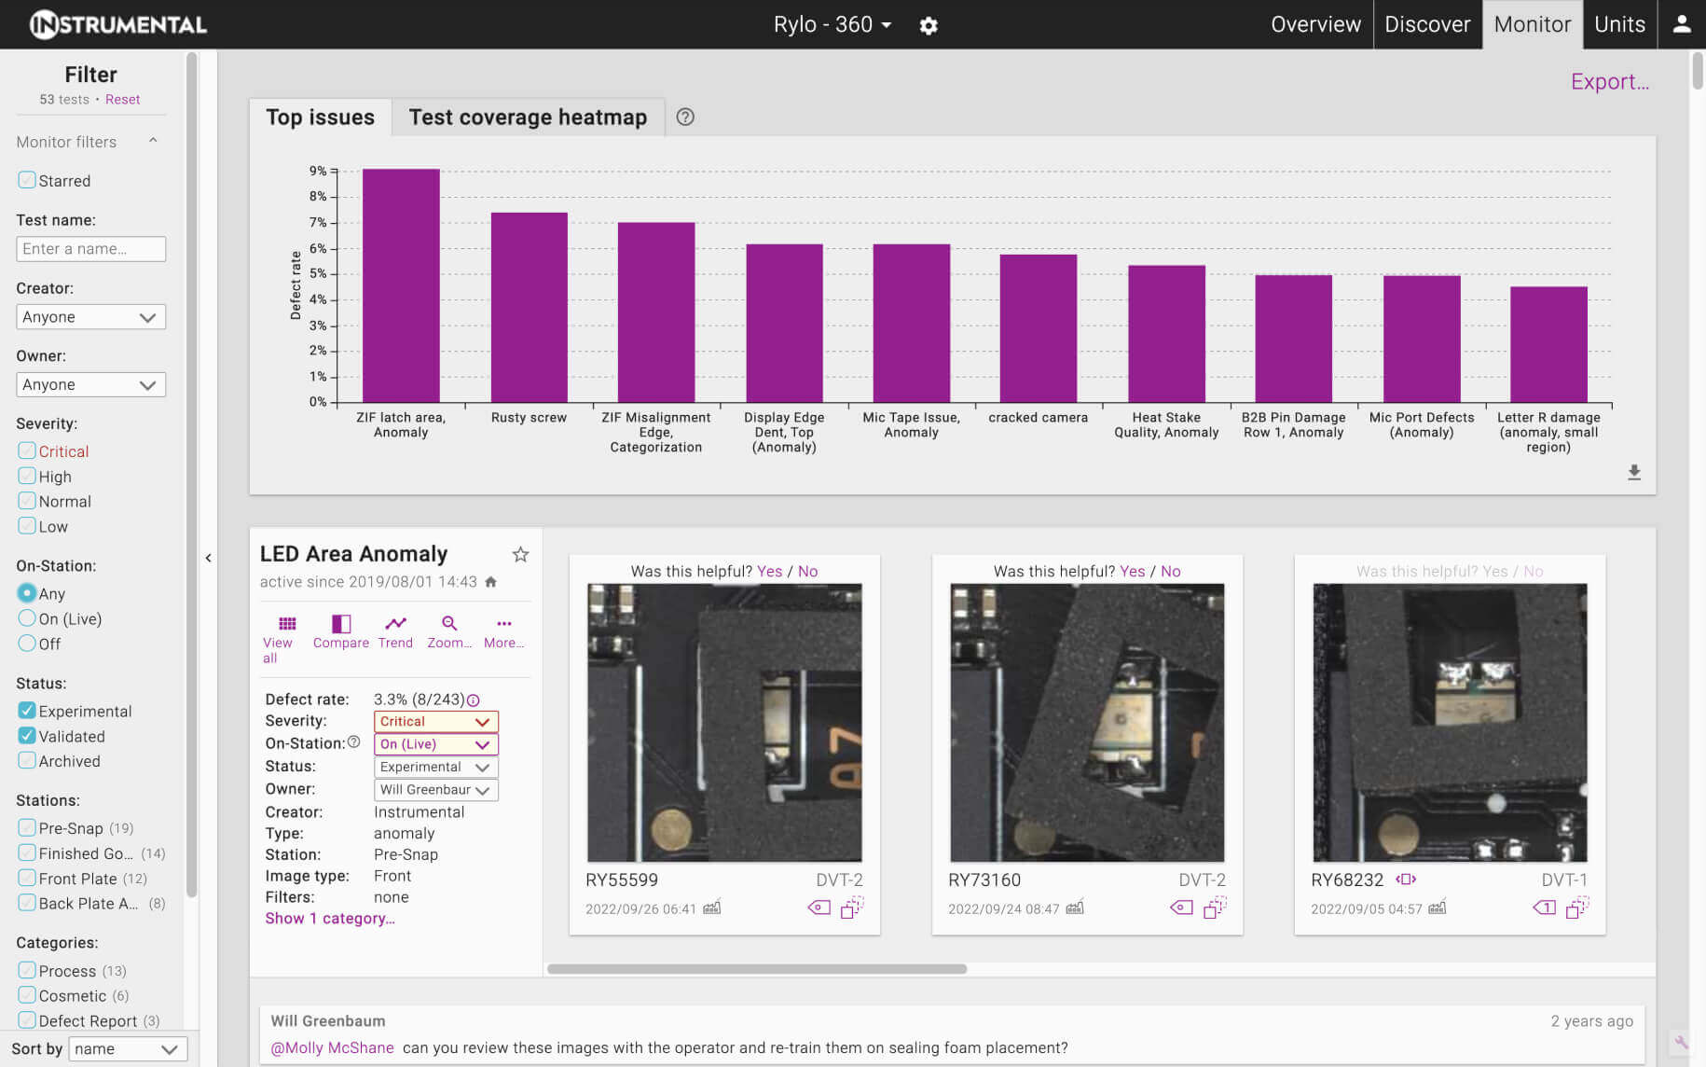Click the Export link

point(1609,82)
